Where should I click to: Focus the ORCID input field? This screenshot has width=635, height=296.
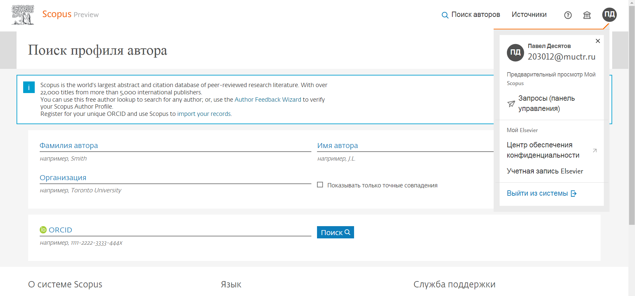[x=175, y=230]
